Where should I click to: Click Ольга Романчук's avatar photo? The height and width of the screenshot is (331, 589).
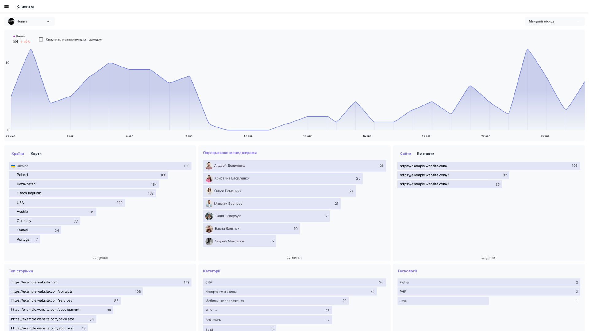tap(209, 191)
